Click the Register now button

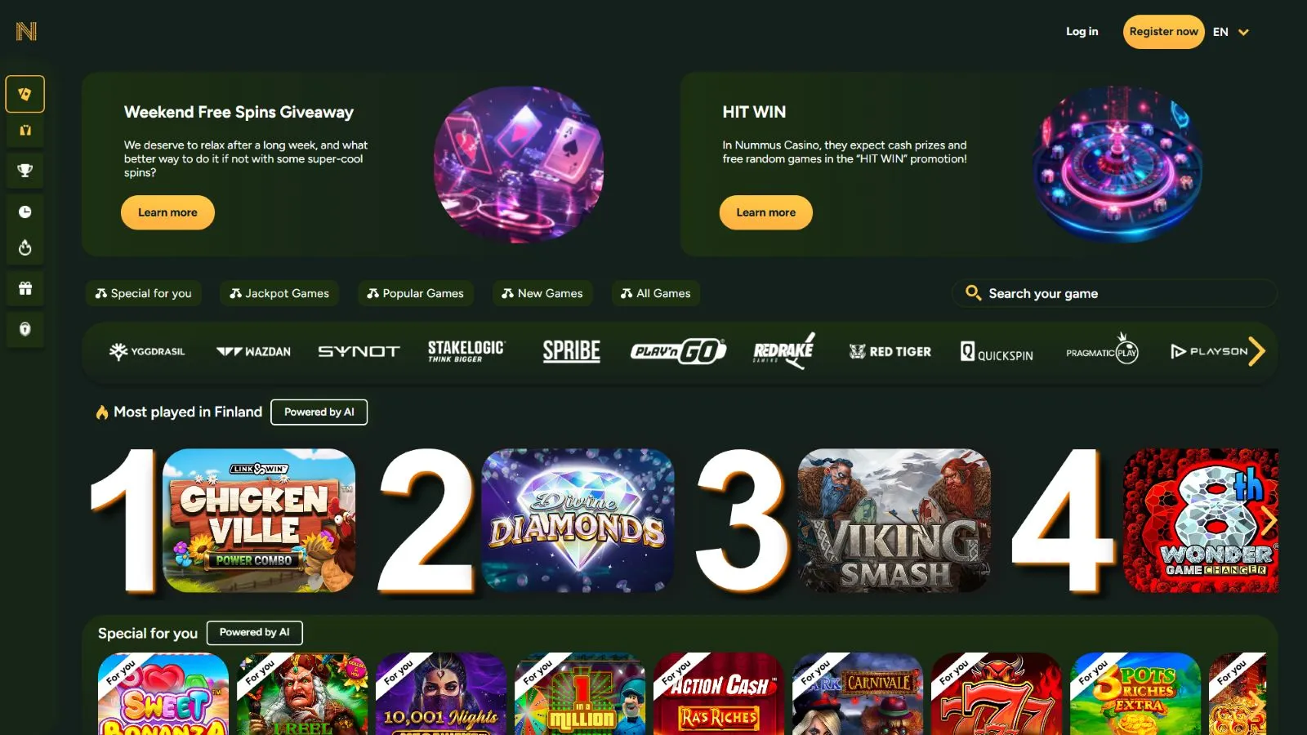click(x=1163, y=32)
